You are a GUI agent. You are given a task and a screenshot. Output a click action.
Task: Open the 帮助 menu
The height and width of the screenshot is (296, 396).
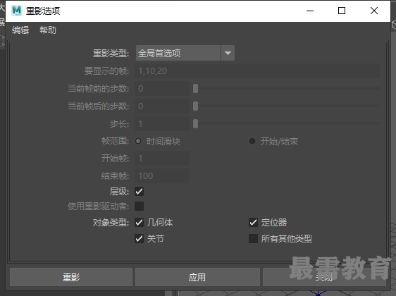[48, 30]
